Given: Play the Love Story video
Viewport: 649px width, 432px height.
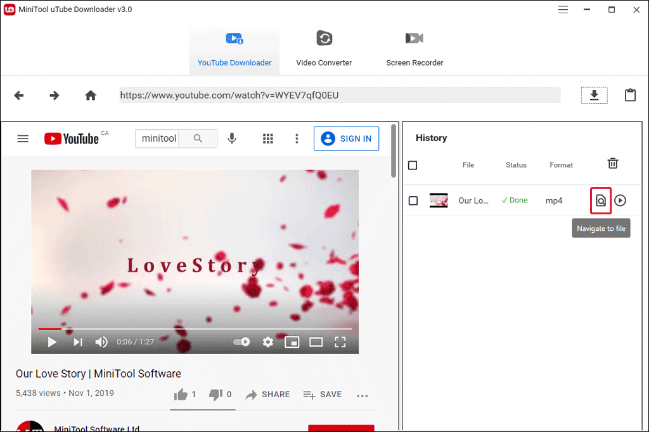Looking at the screenshot, I should coord(52,342).
